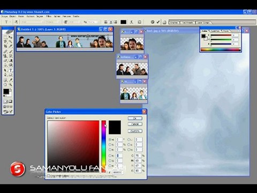Cancel current text edits with the circle-slash icon
Screen dimensions: 257x193
coord(153,22)
